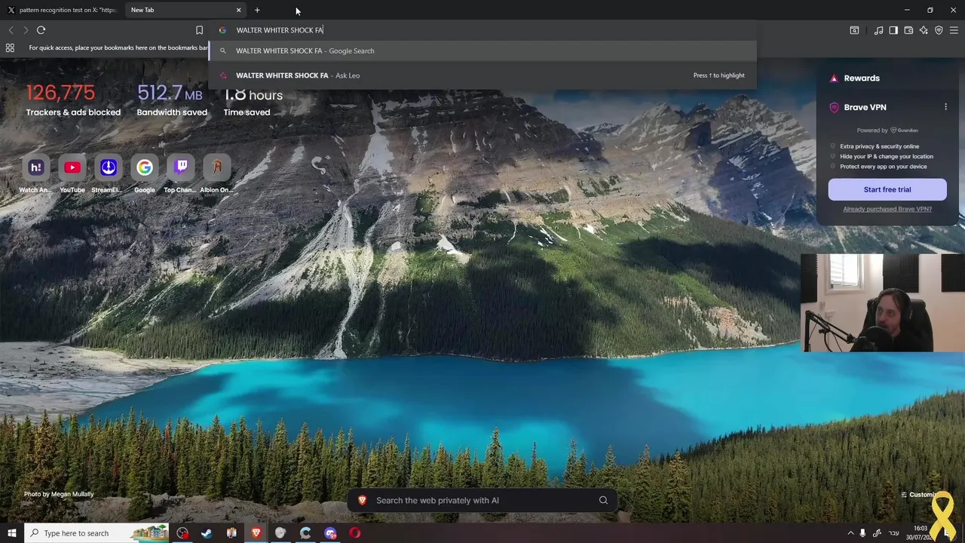
Task: Click the address bar text field
Action: click(x=482, y=30)
